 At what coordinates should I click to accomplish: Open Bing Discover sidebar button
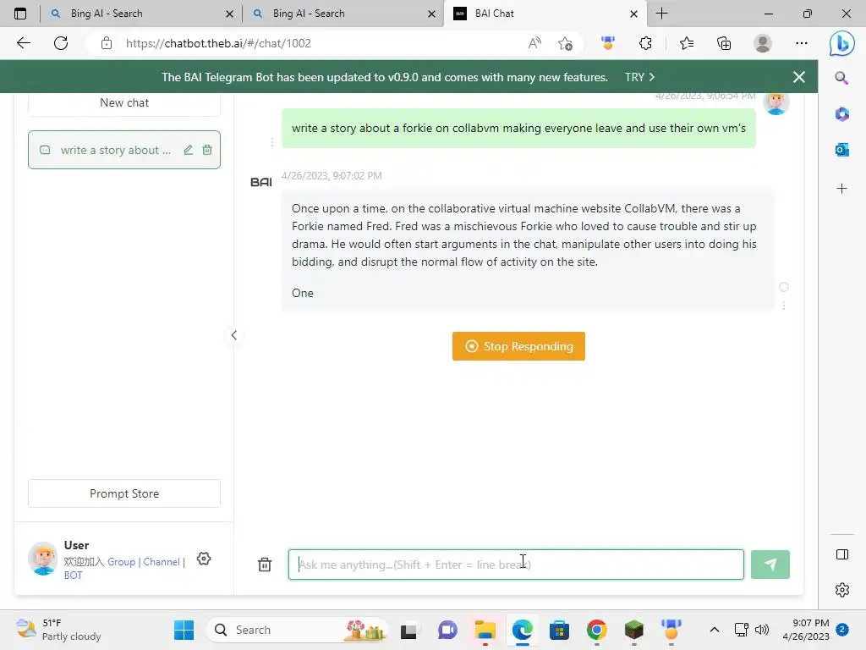click(x=841, y=43)
